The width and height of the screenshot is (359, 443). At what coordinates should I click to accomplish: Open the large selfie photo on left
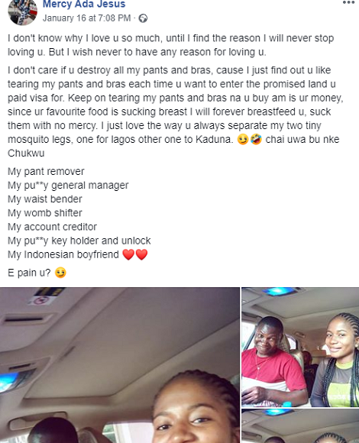tap(120, 365)
